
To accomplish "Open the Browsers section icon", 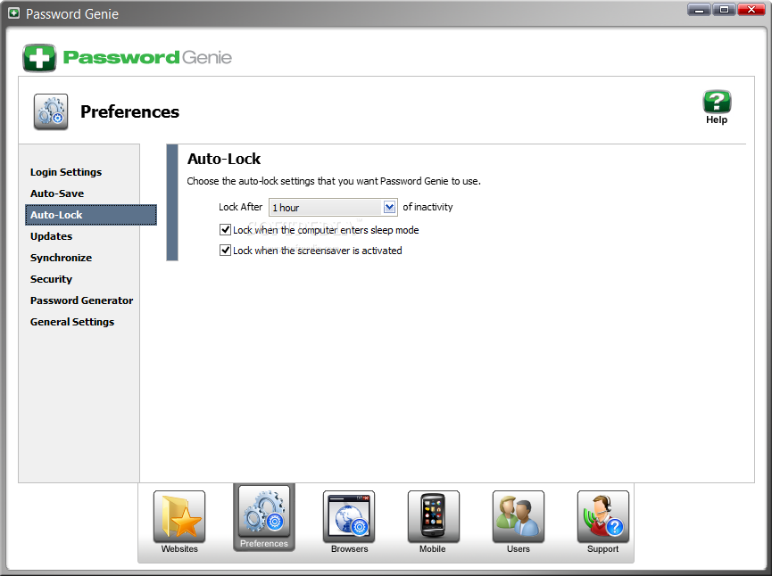I will coord(349,516).
